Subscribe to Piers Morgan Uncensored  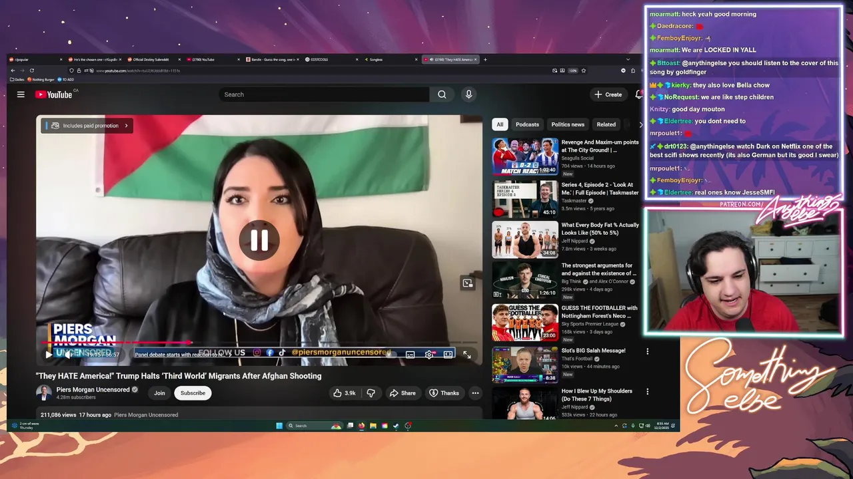pyautogui.click(x=193, y=393)
